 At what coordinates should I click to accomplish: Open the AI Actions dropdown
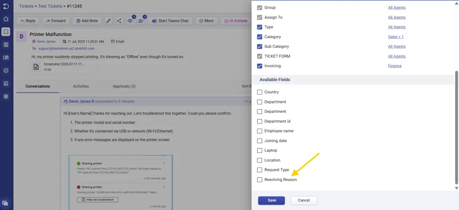click(235, 21)
